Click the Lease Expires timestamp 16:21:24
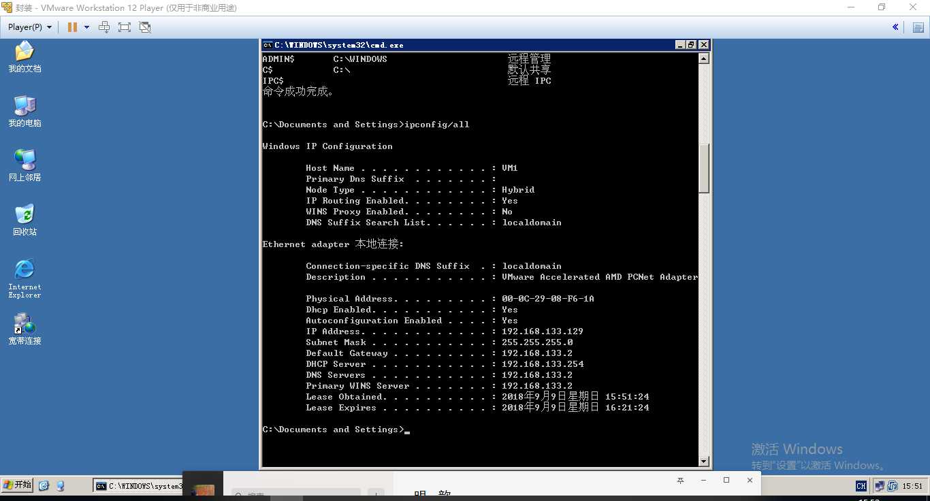This screenshot has width=930, height=501. coord(627,408)
